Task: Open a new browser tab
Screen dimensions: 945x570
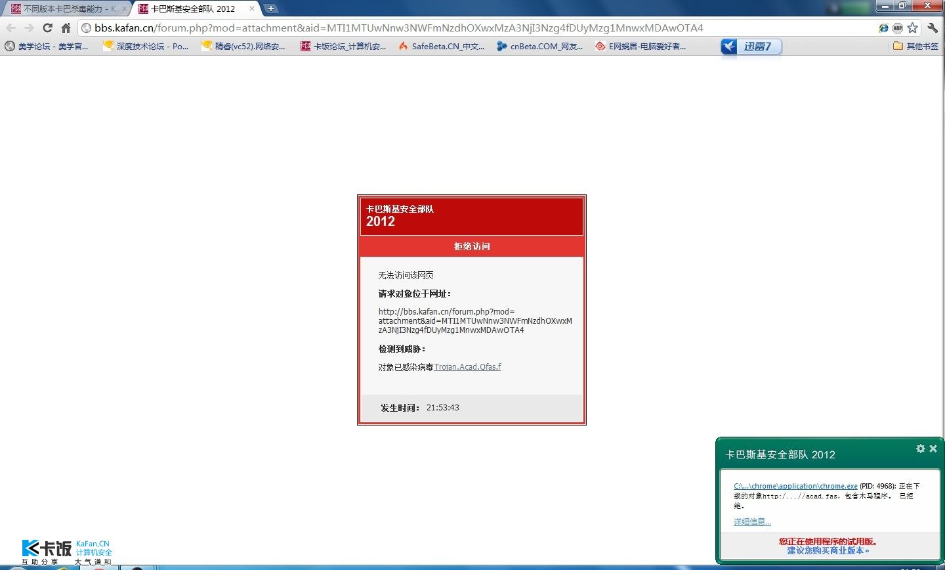Action: [270, 9]
